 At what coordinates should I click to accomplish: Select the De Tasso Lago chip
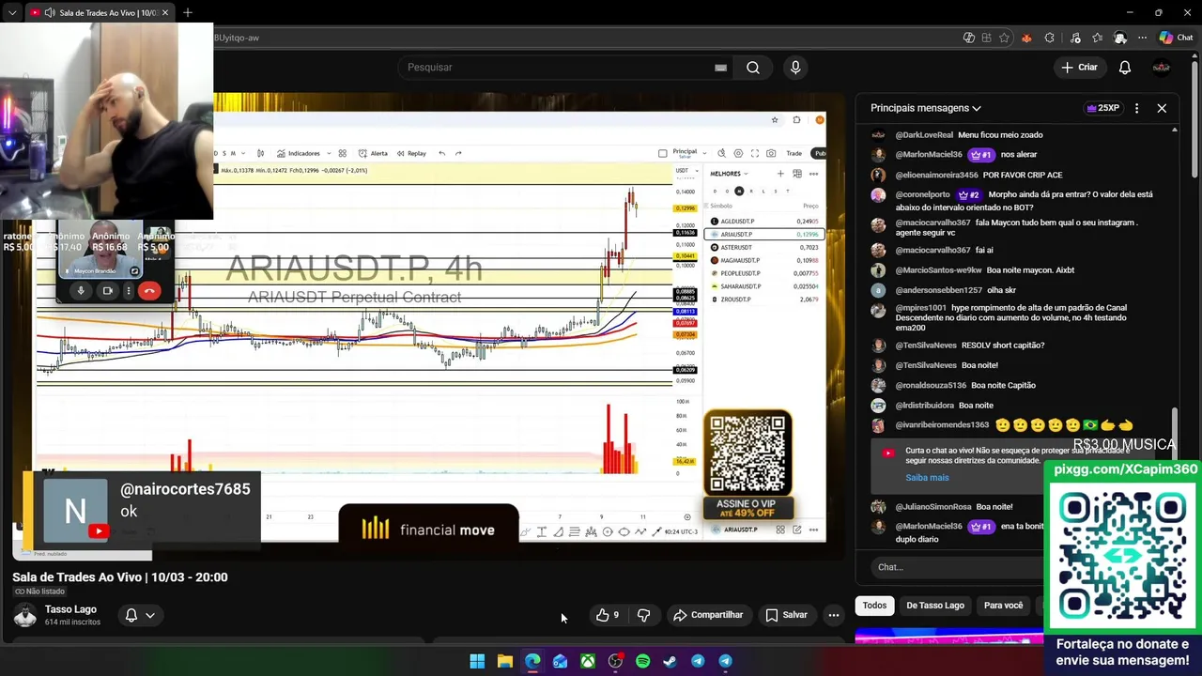pos(935,606)
